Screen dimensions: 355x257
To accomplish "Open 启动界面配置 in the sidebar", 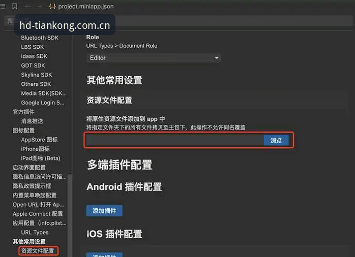I will 29,168.
